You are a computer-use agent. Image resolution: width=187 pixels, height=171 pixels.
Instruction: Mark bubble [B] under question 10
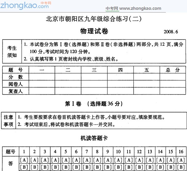pos(118,167)
